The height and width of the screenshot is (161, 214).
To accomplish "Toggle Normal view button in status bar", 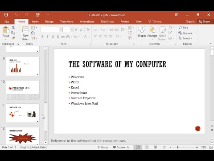I will pos(138,147).
